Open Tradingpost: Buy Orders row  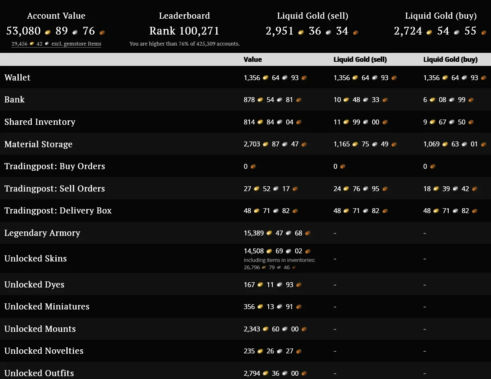[x=245, y=166]
